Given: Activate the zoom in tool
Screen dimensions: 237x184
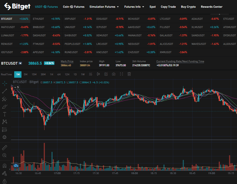Looking at the screenshot, I should pos(5,155).
